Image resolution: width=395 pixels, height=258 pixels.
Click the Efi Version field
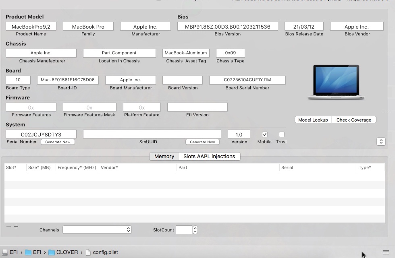coord(197,107)
